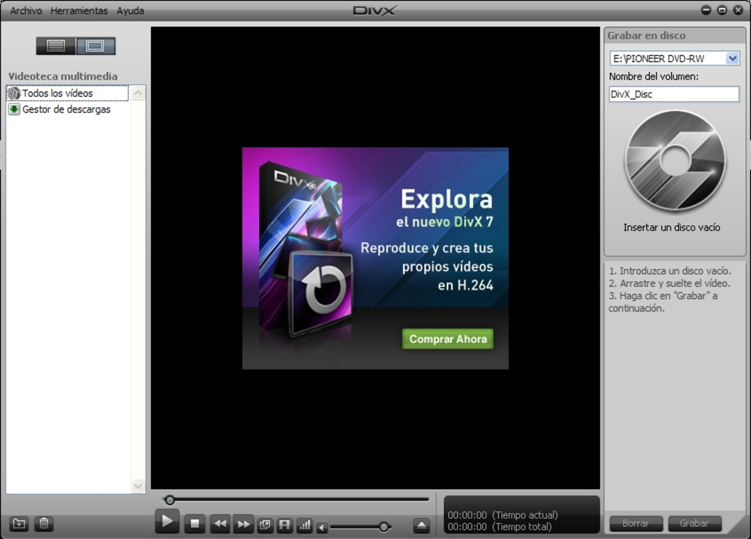Click the library scrollbar down arrow
751x539 pixels.
138,486
